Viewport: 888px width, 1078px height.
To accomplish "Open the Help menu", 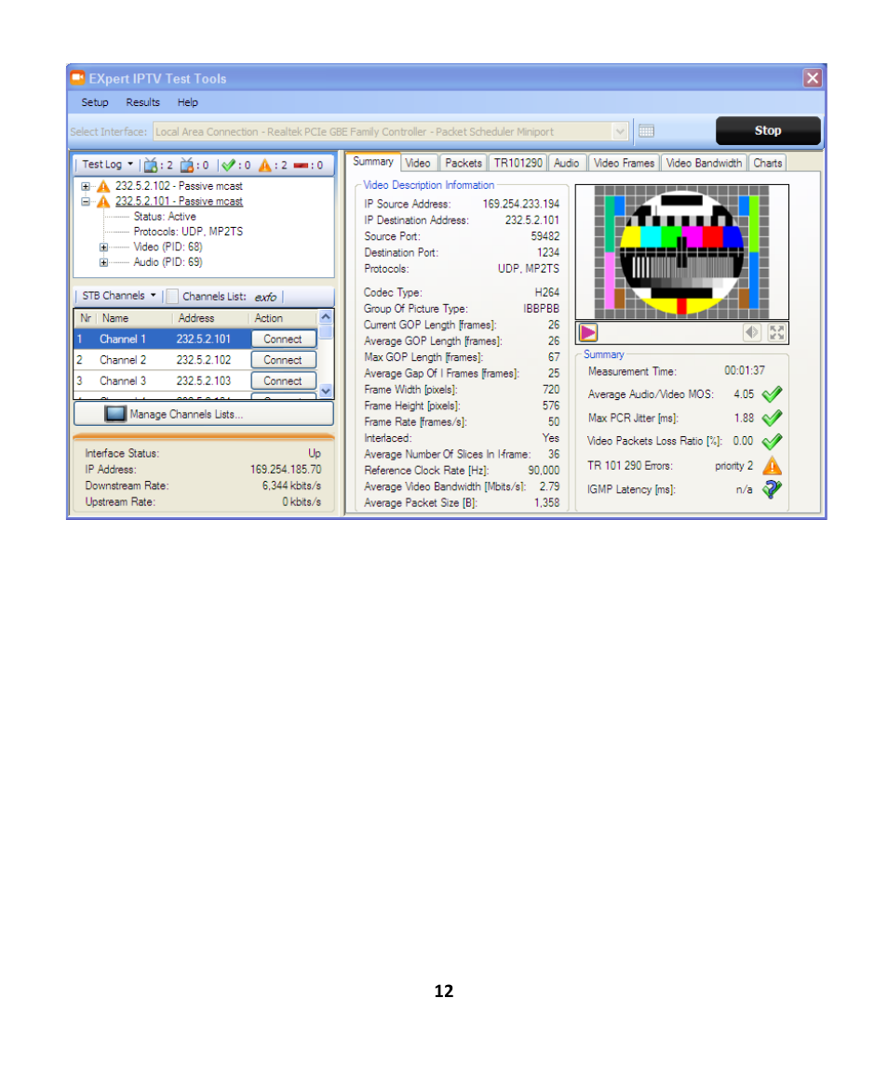I will [x=187, y=102].
